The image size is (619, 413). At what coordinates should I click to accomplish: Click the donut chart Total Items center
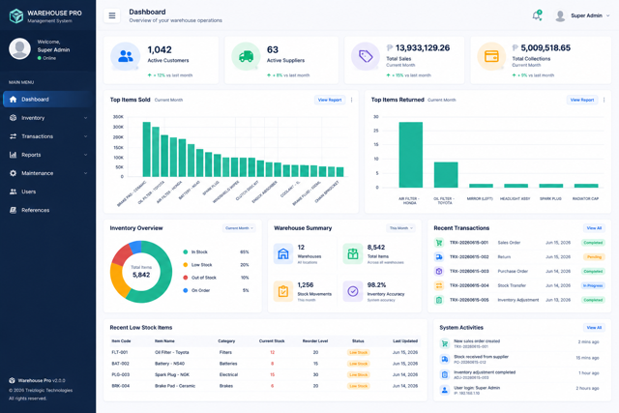pos(141,272)
